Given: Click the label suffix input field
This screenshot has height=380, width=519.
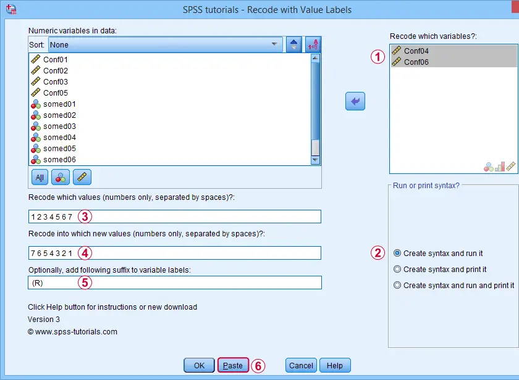Looking at the screenshot, I should pos(175,283).
